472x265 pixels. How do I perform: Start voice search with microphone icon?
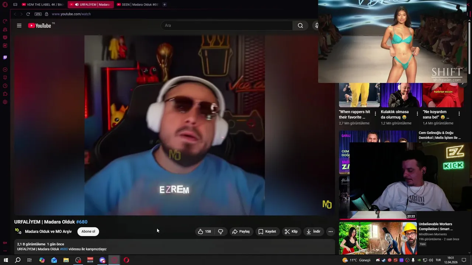316,25
